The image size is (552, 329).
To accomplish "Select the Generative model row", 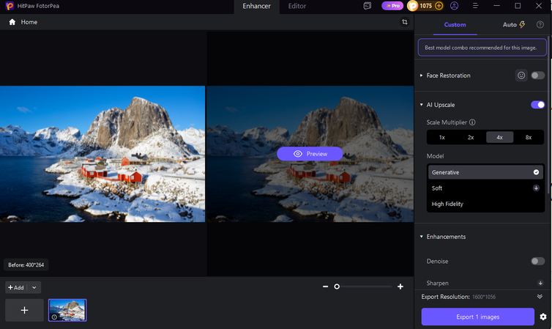I will click(x=485, y=172).
